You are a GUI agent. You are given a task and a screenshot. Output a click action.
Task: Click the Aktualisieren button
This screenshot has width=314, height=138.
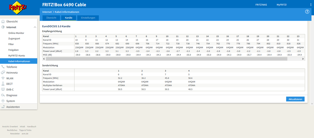[295, 99]
